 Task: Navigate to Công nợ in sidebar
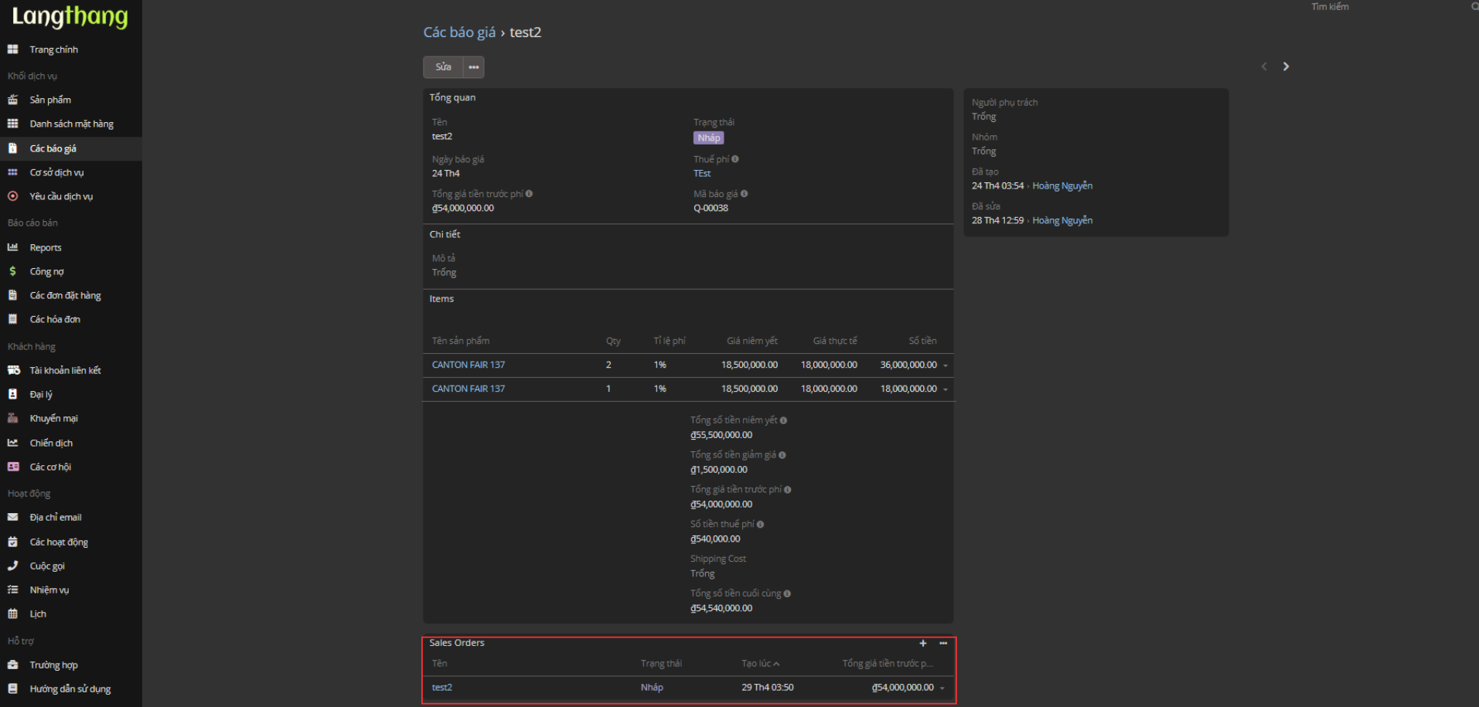click(46, 271)
